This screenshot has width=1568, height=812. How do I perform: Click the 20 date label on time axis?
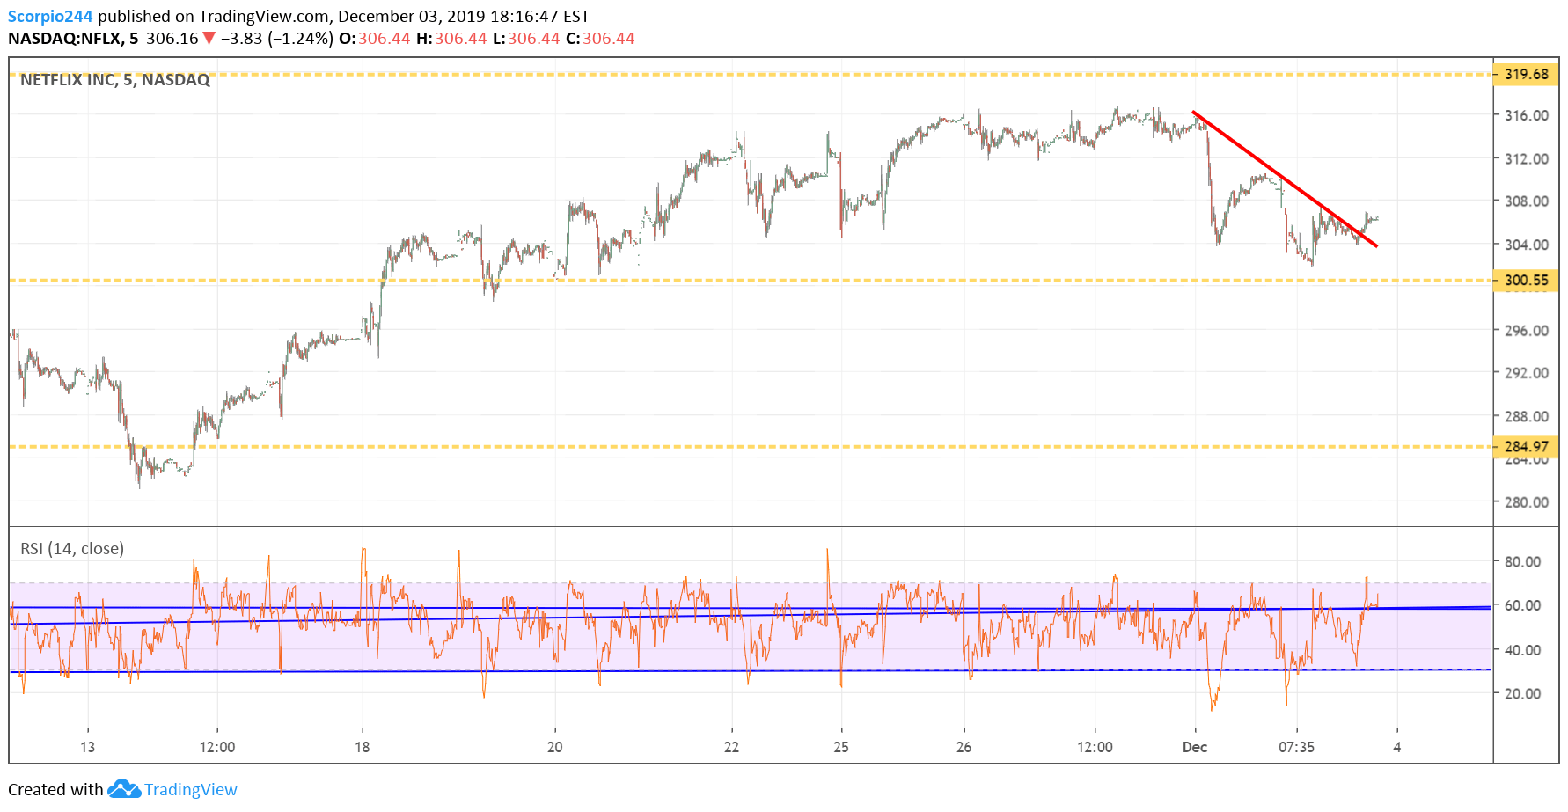point(554,747)
